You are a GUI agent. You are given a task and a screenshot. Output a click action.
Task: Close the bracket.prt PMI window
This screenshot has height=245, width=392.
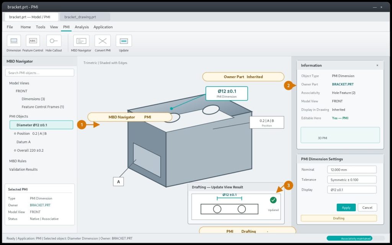coord(381,7)
